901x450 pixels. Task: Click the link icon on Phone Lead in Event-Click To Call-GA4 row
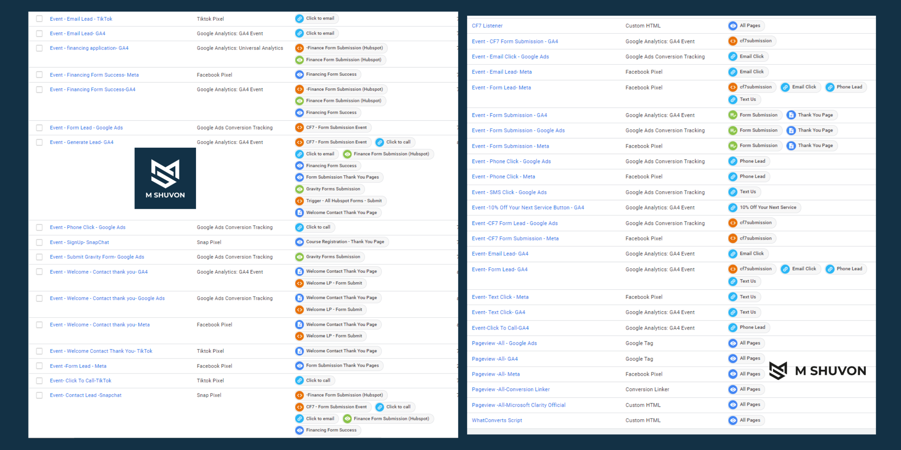click(x=733, y=328)
